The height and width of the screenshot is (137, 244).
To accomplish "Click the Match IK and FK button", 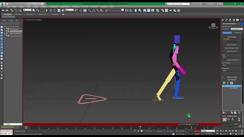I will [232, 51].
